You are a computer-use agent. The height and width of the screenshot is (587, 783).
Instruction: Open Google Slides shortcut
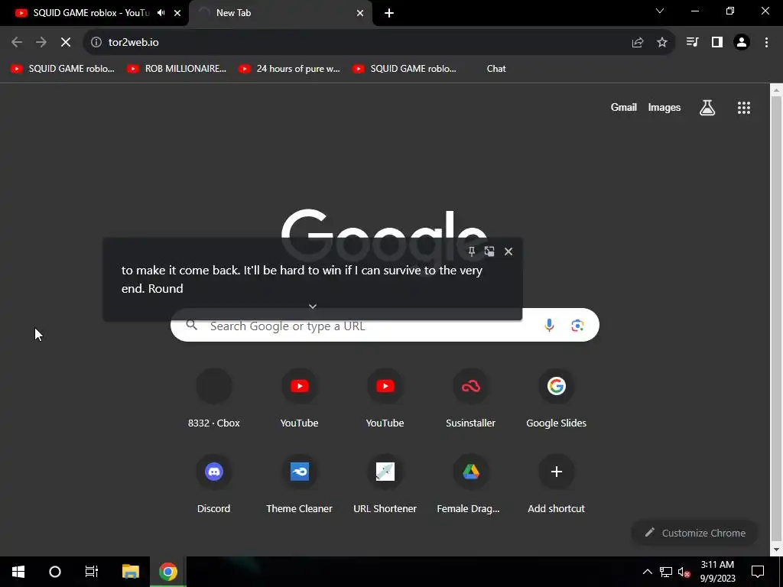click(x=557, y=399)
